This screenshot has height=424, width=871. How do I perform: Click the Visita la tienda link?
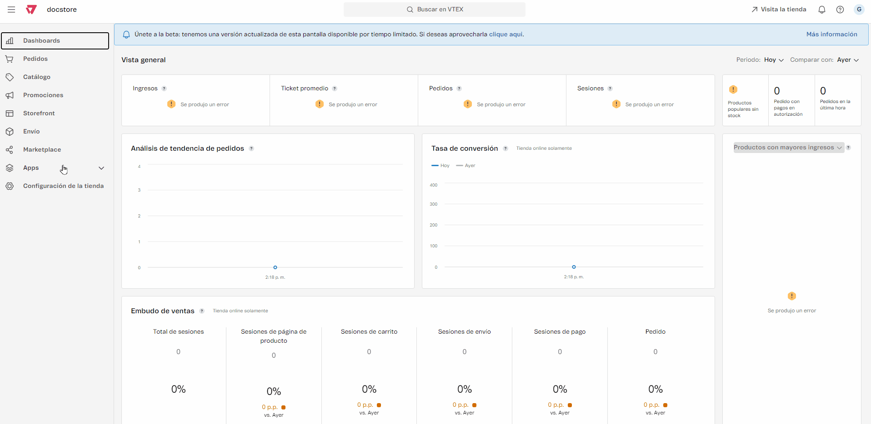779,10
